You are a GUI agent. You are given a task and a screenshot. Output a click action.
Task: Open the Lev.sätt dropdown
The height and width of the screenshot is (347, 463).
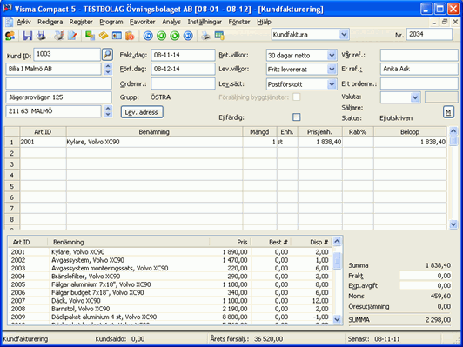(x=332, y=84)
